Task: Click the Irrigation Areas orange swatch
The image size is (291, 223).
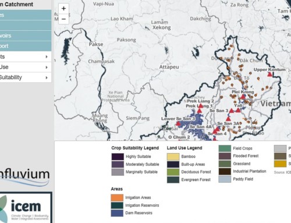Action: 117,197
